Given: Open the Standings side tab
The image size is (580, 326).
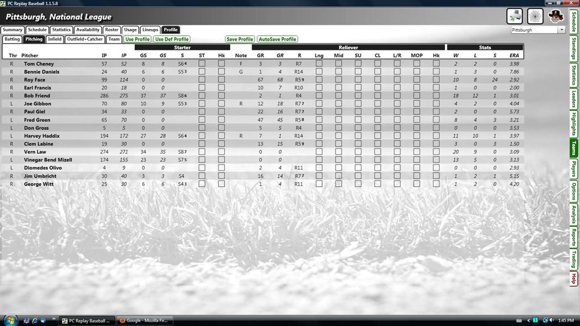Looking at the screenshot, I should coord(574,49).
